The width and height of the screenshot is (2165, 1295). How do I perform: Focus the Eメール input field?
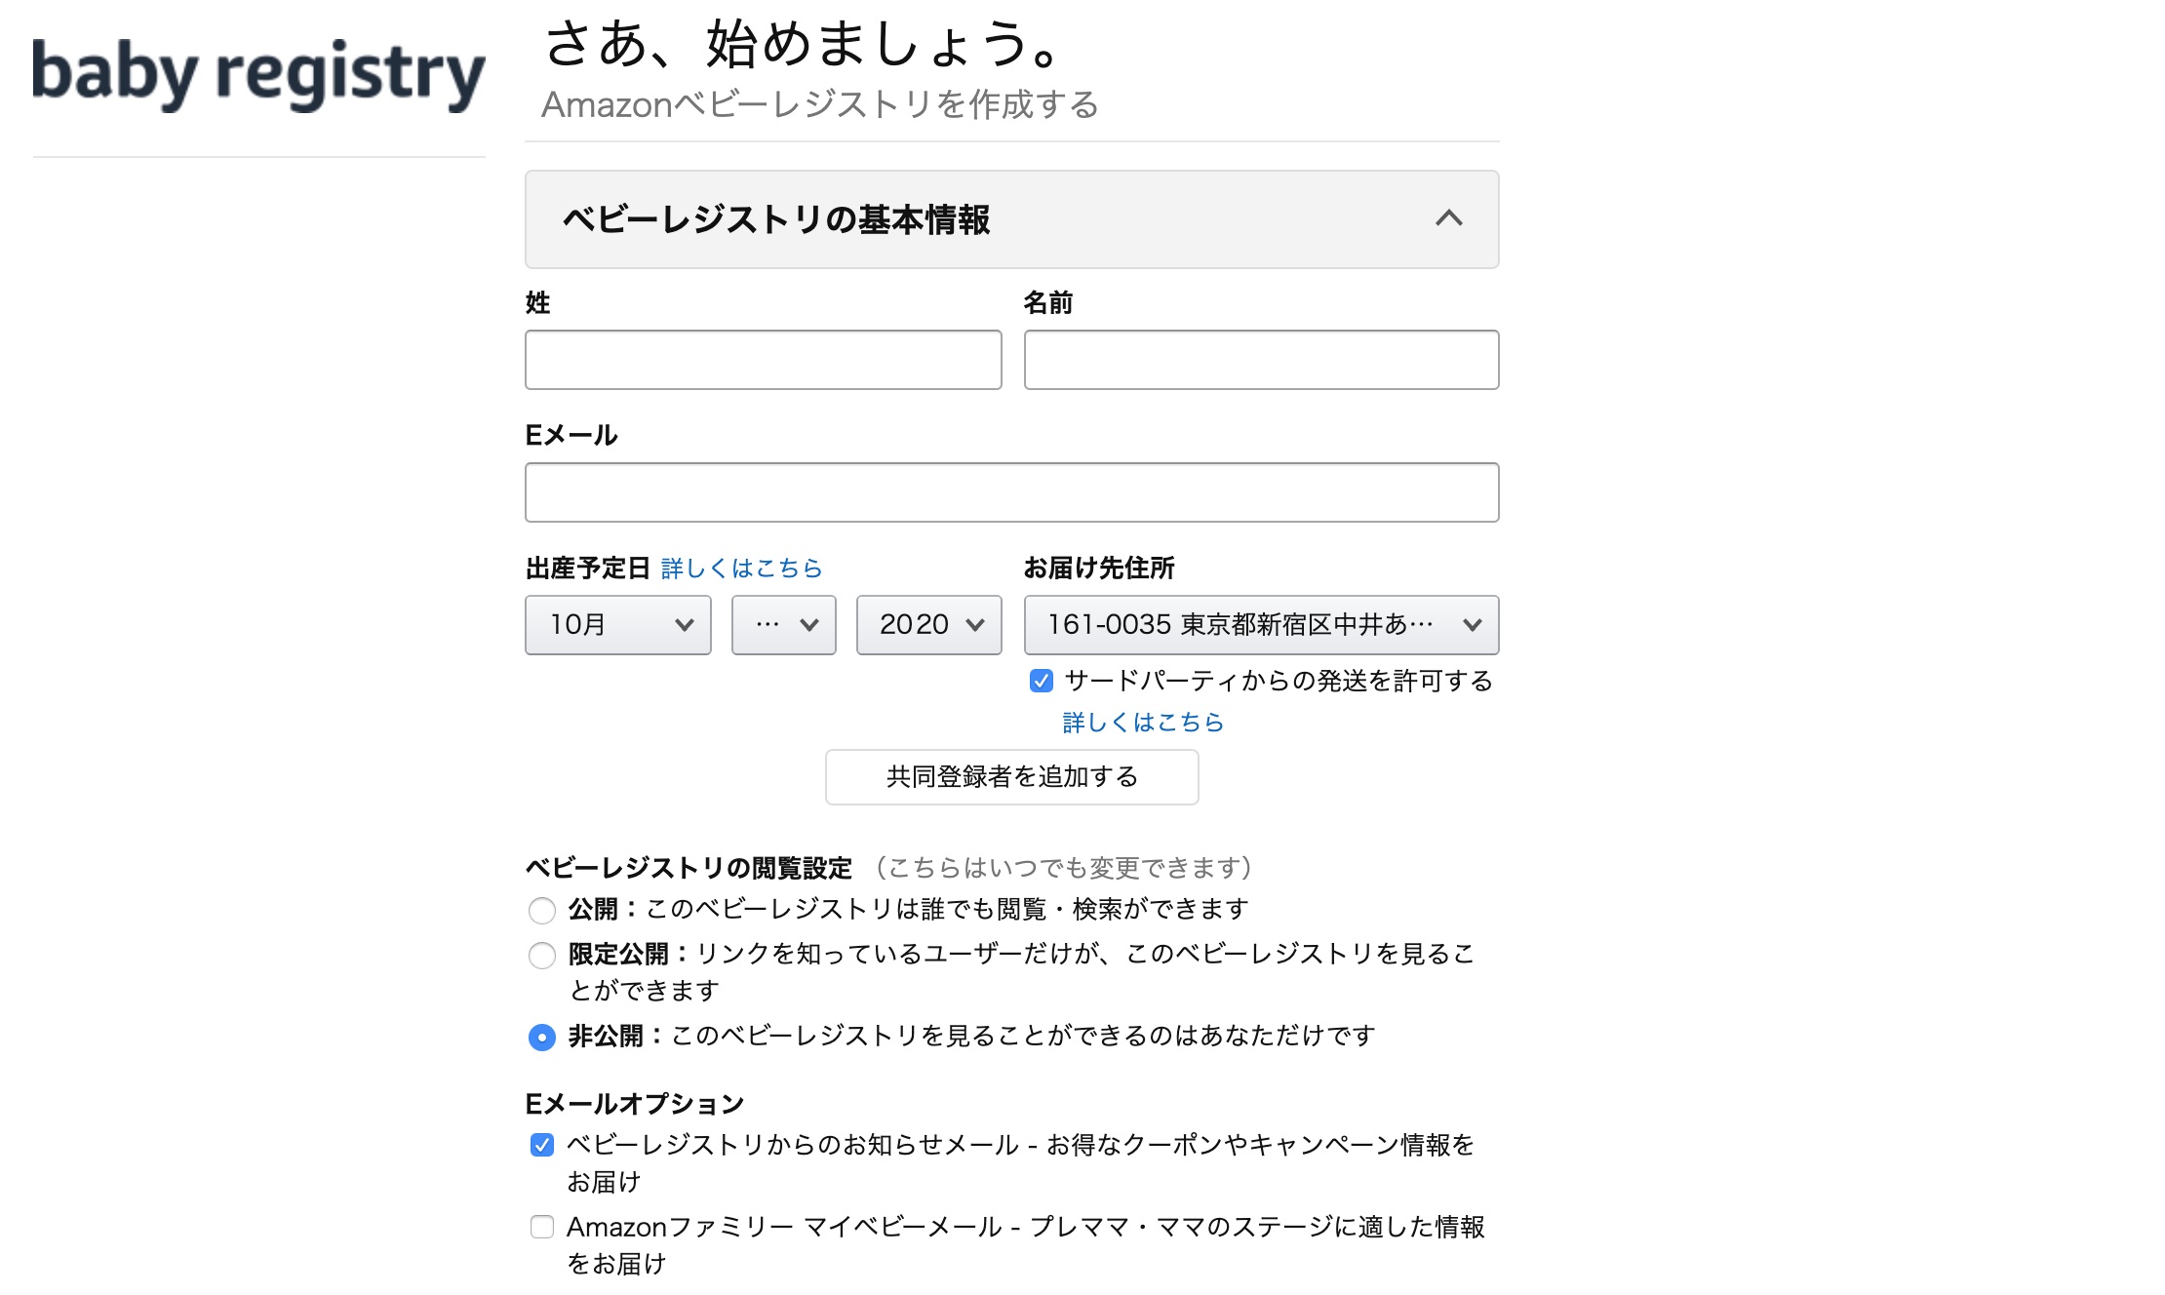pyautogui.click(x=1012, y=492)
